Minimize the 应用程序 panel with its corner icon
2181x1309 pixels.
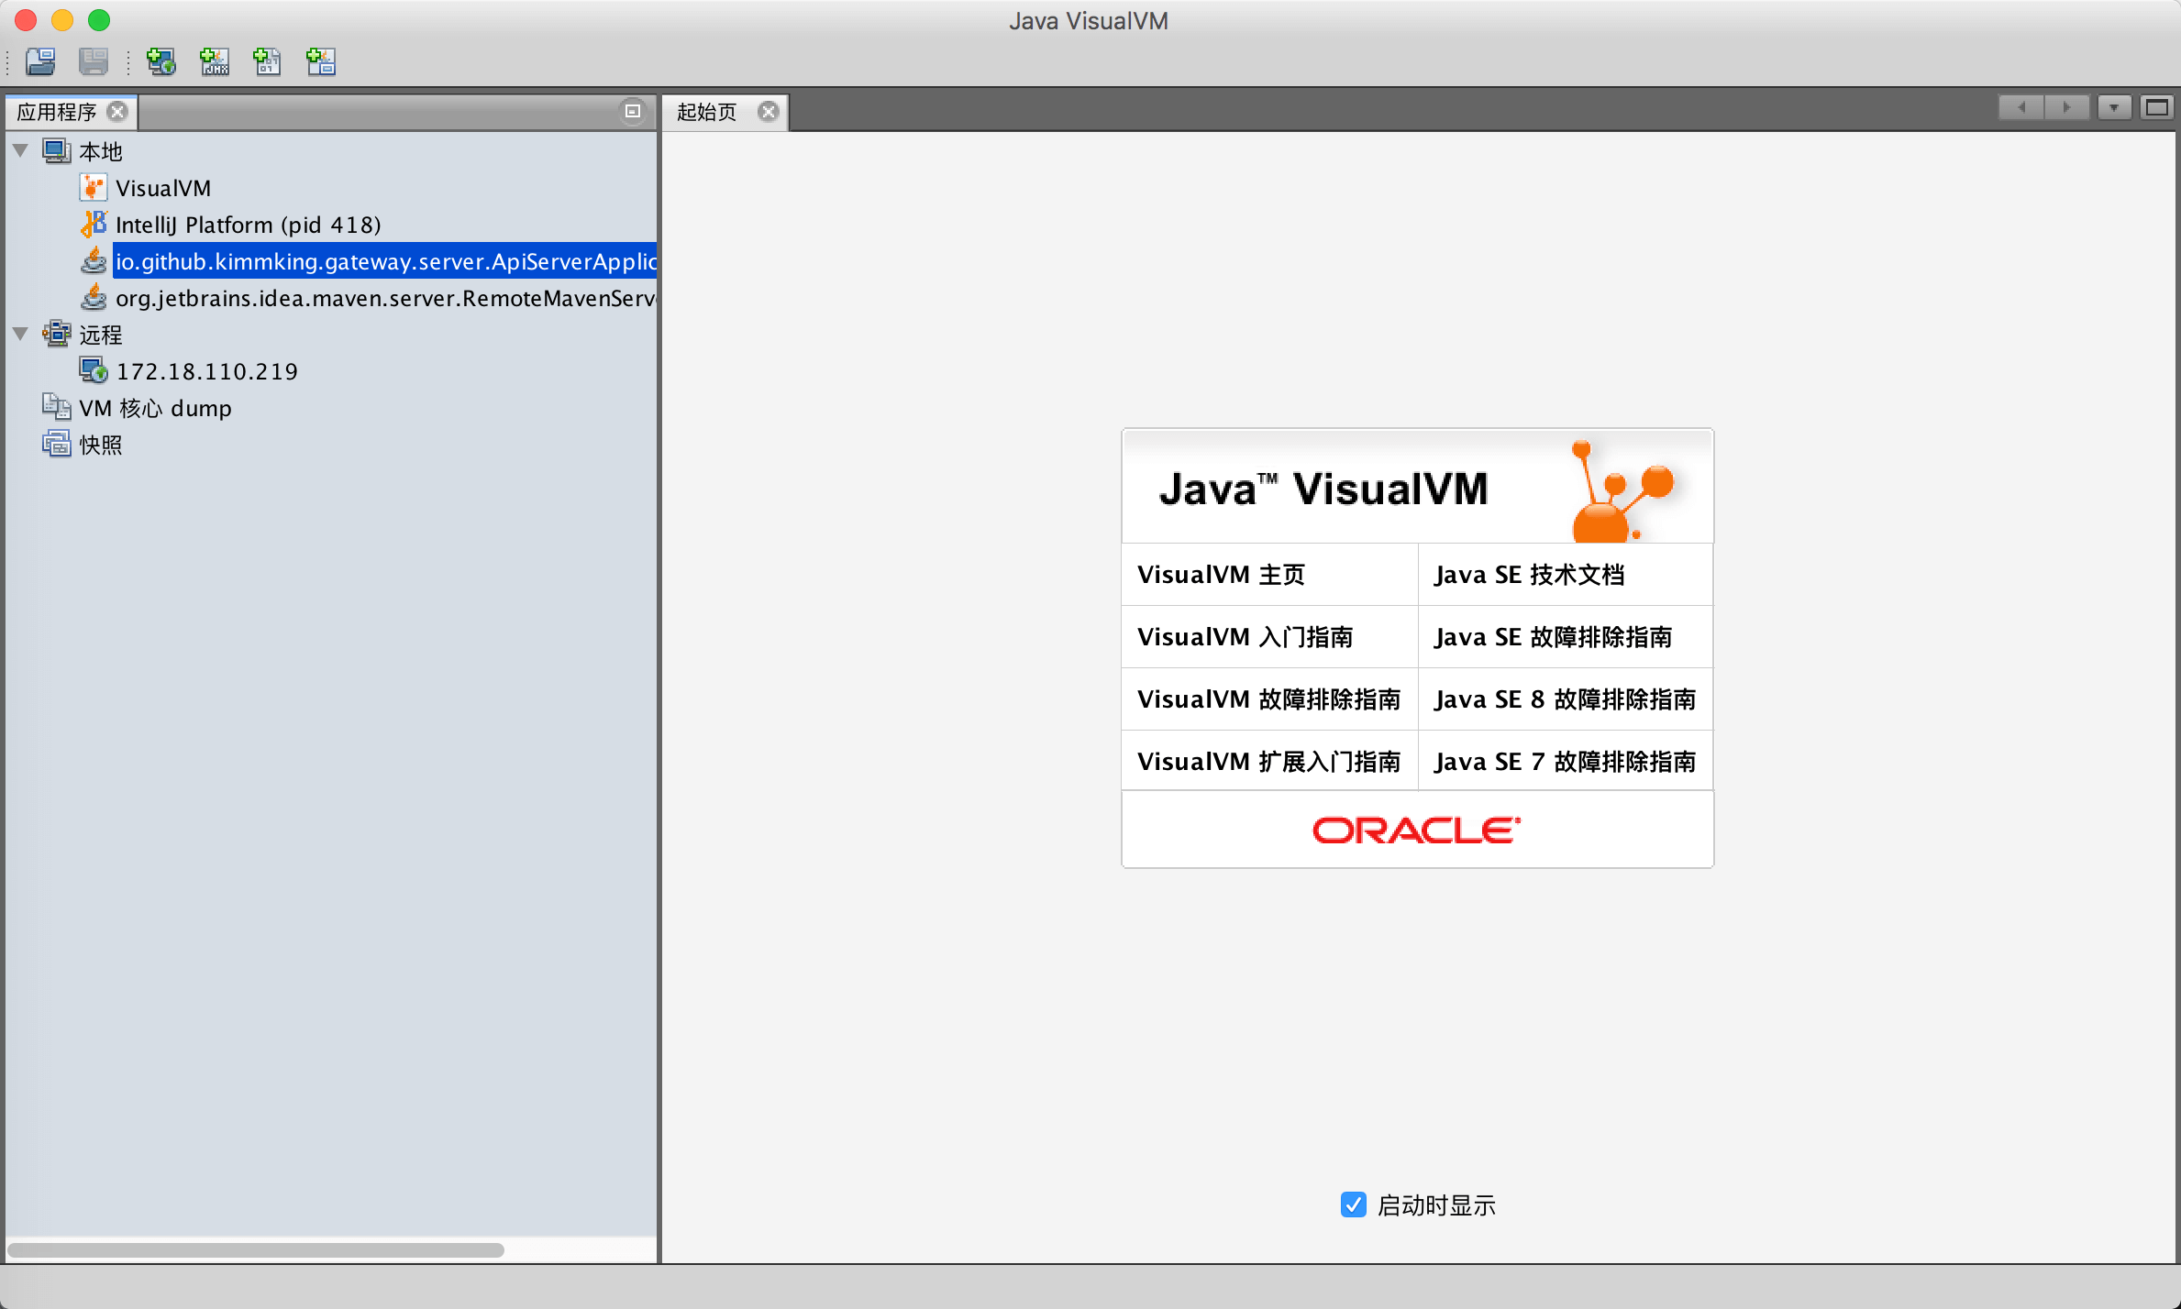click(x=632, y=111)
